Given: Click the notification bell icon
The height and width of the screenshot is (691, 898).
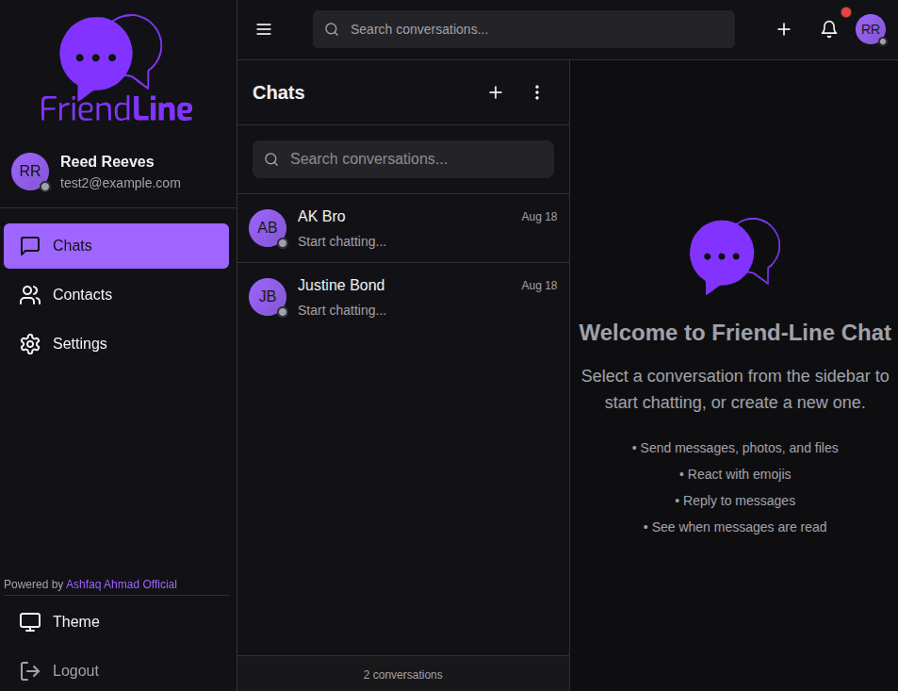Looking at the screenshot, I should pyautogui.click(x=829, y=29).
